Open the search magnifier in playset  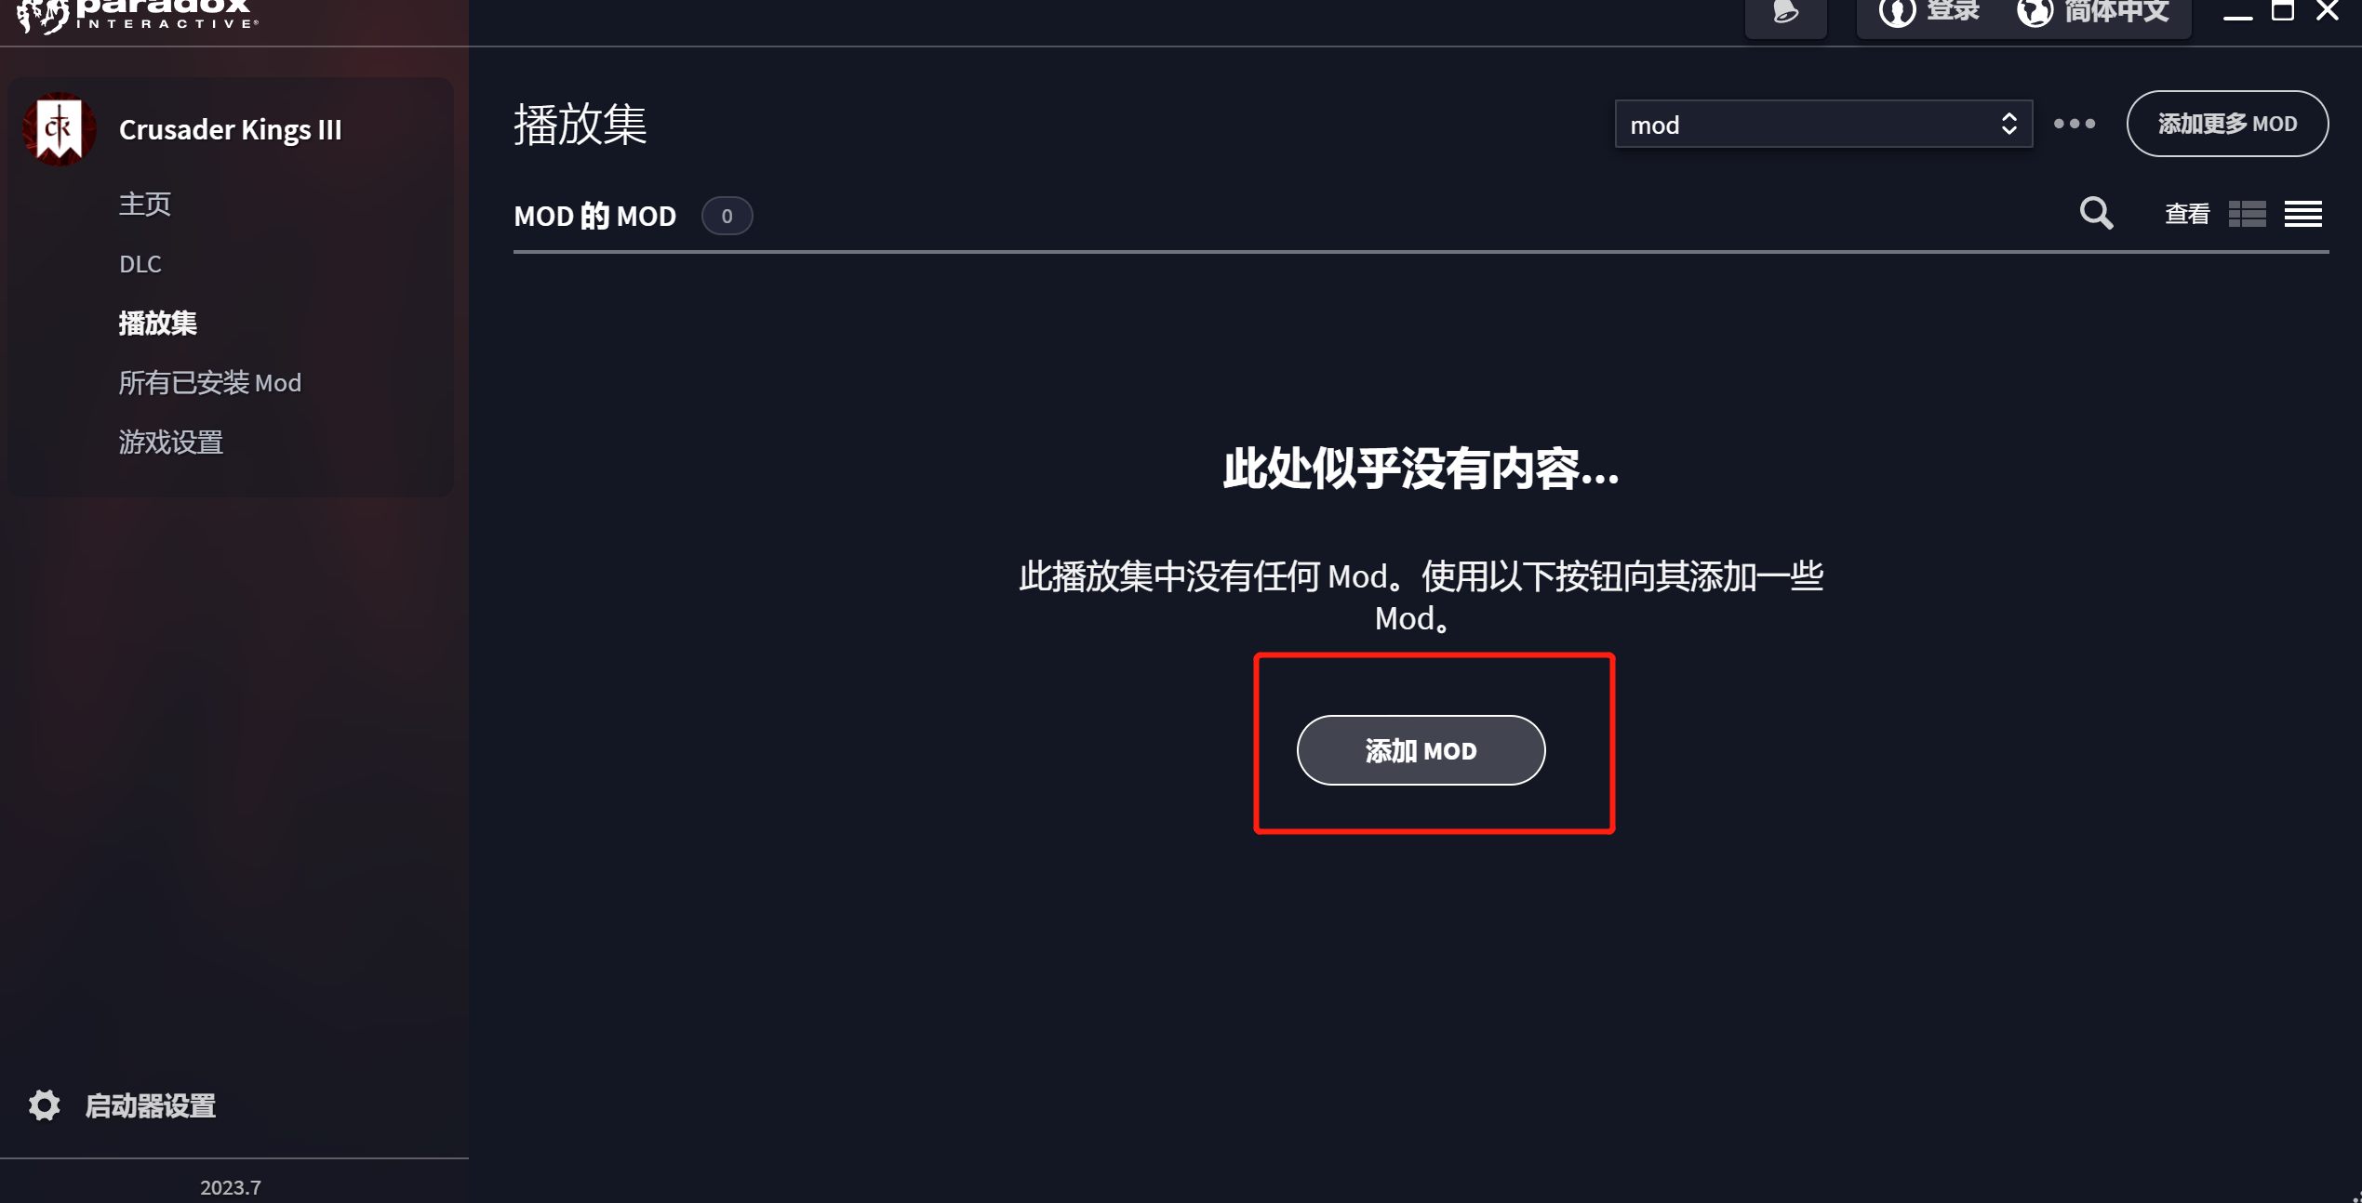tap(2096, 214)
